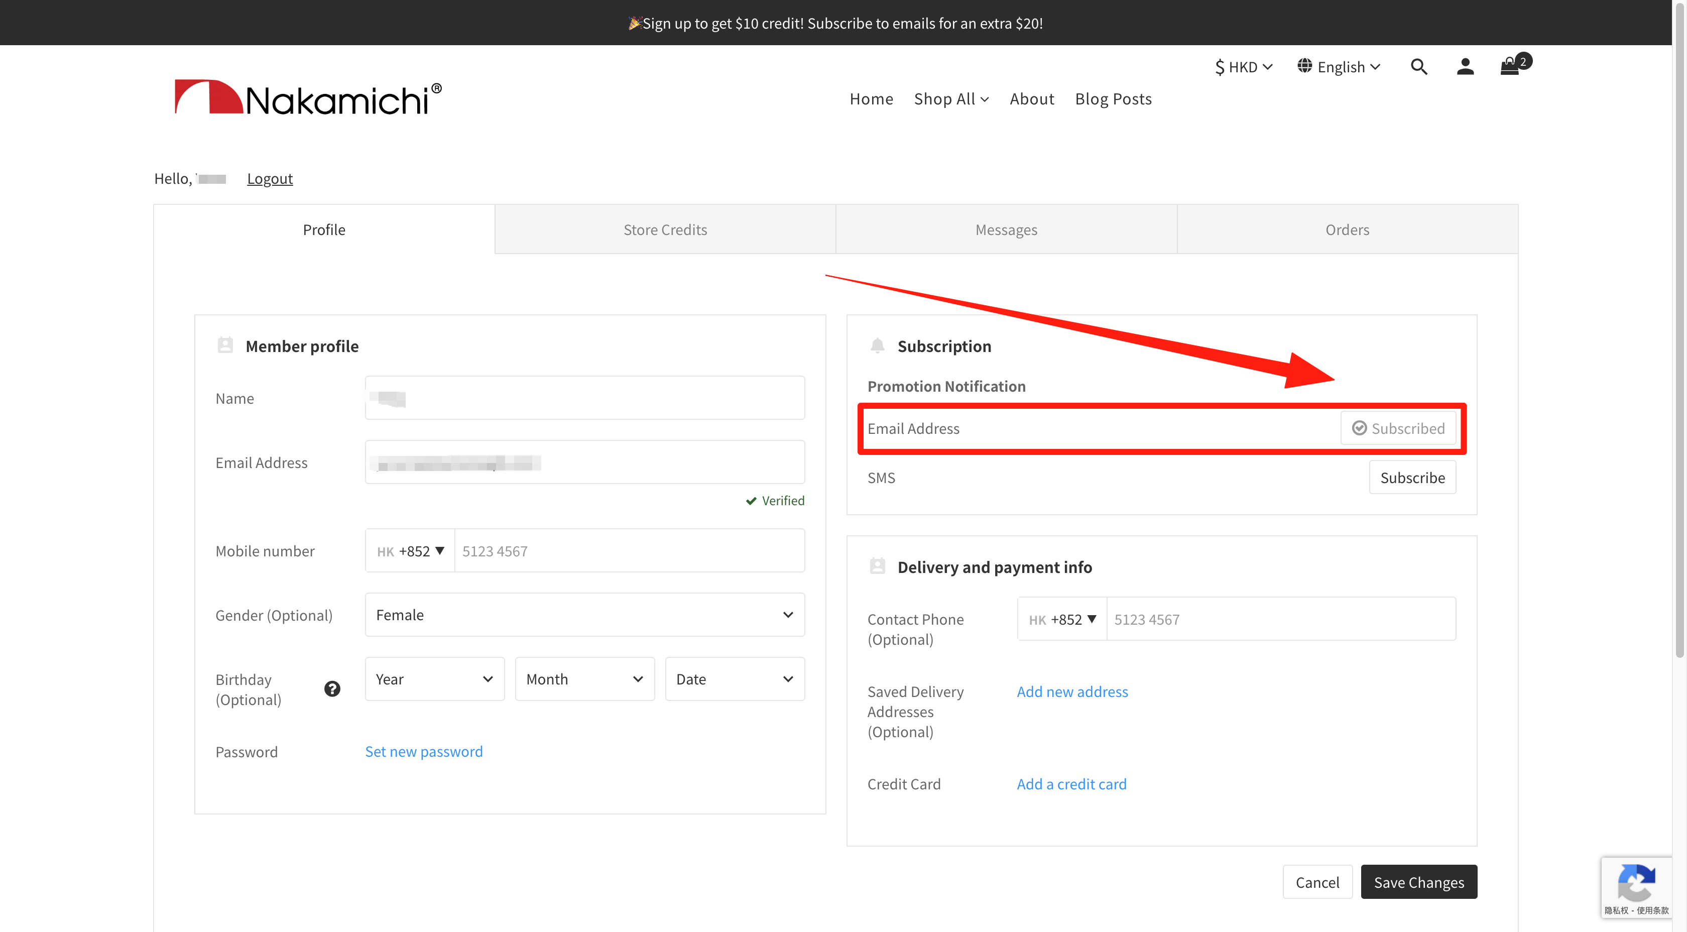The image size is (1687, 932).
Task: Click the Mobile number input field
Action: pos(629,550)
